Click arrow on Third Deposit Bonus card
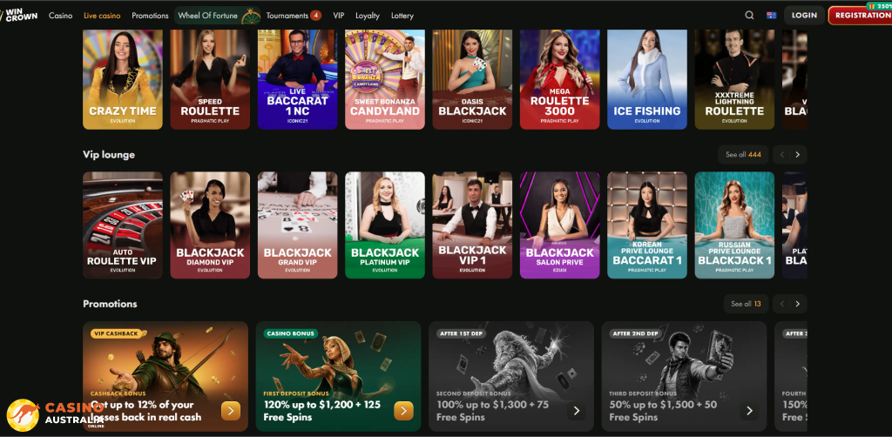892x437 pixels. [749, 410]
